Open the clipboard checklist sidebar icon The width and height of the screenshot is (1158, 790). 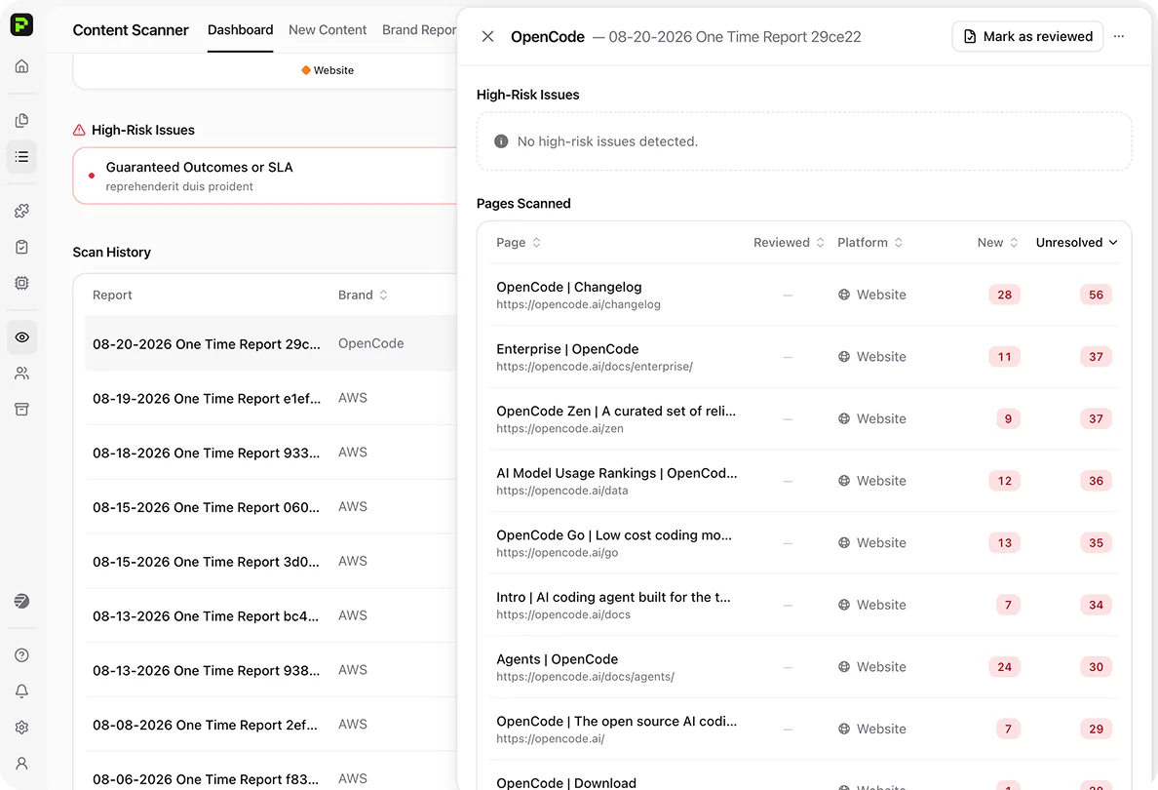(21, 247)
